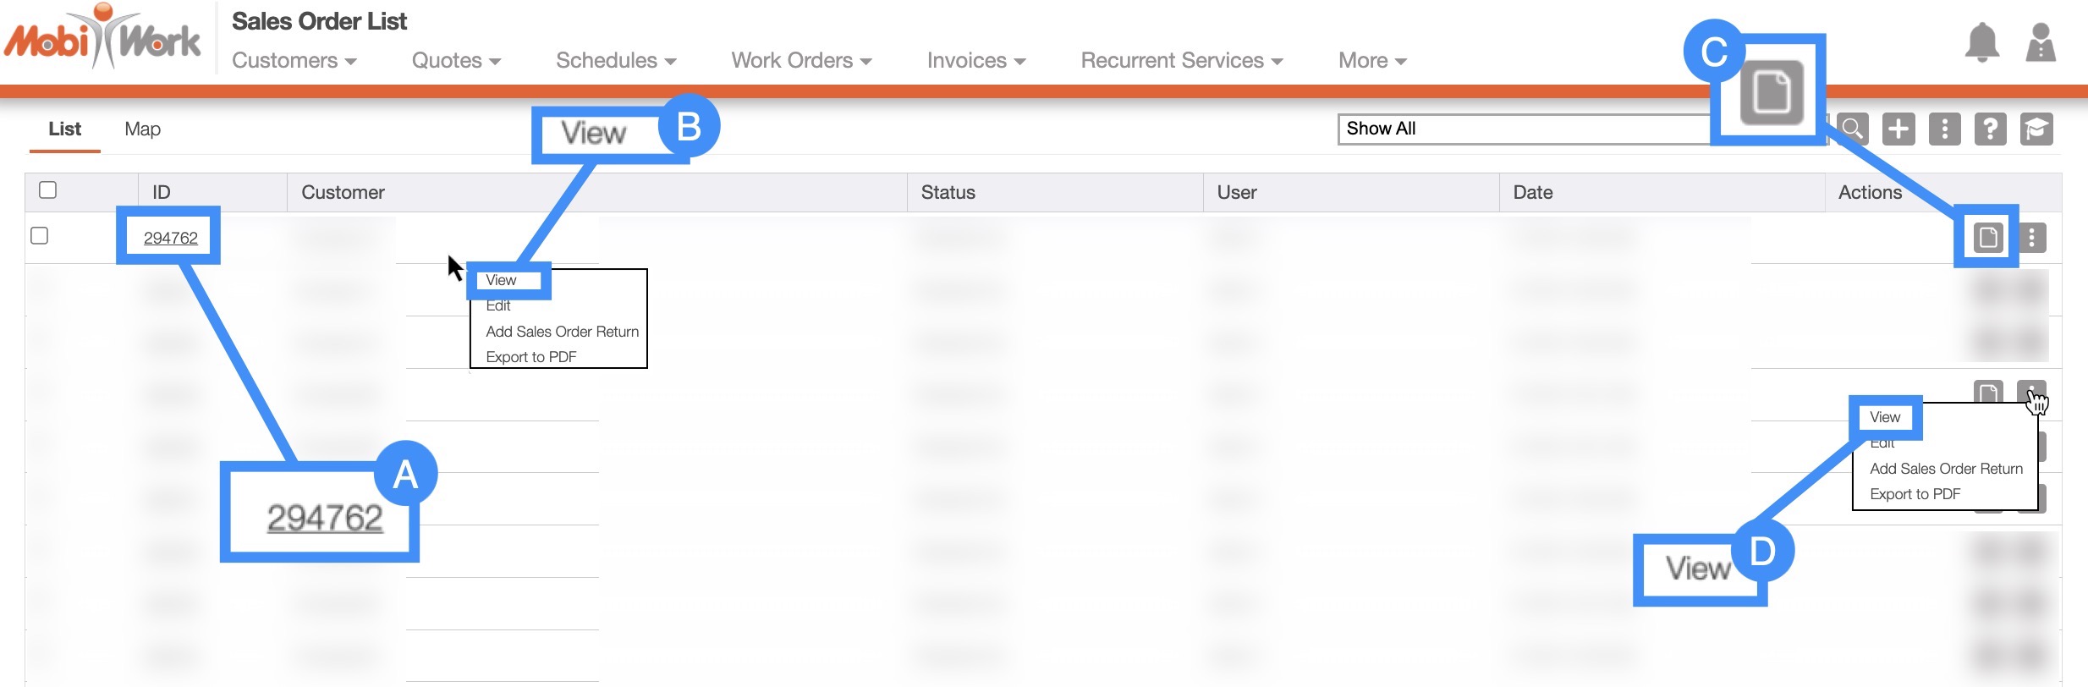Click the plus icon to add order

click(x=1898, y=129)
